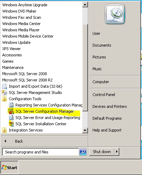Click the programs list scrollbar thumb
This screenshot has width=142, height=175.
[85, 67]
